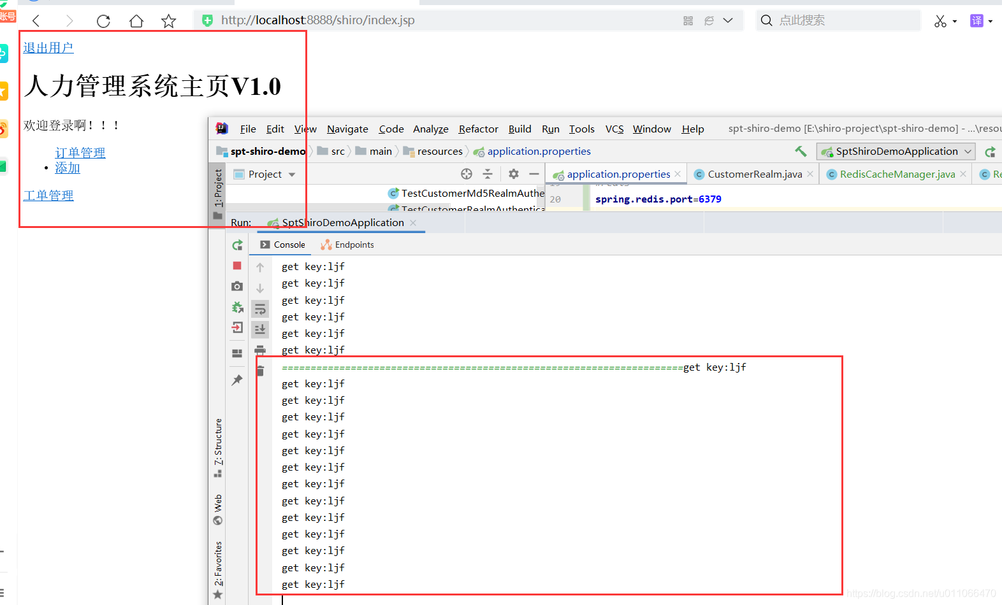Open IntelliJ File menu

click(x=248, y=129)
